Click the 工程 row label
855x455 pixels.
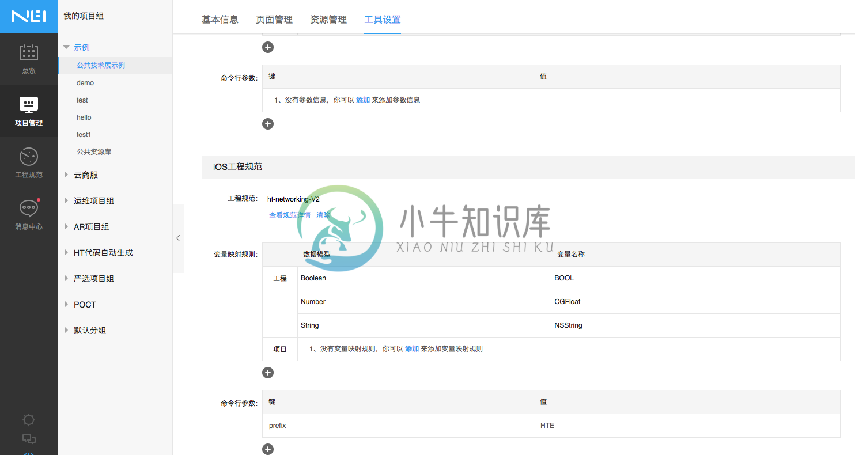coord(280,278)
